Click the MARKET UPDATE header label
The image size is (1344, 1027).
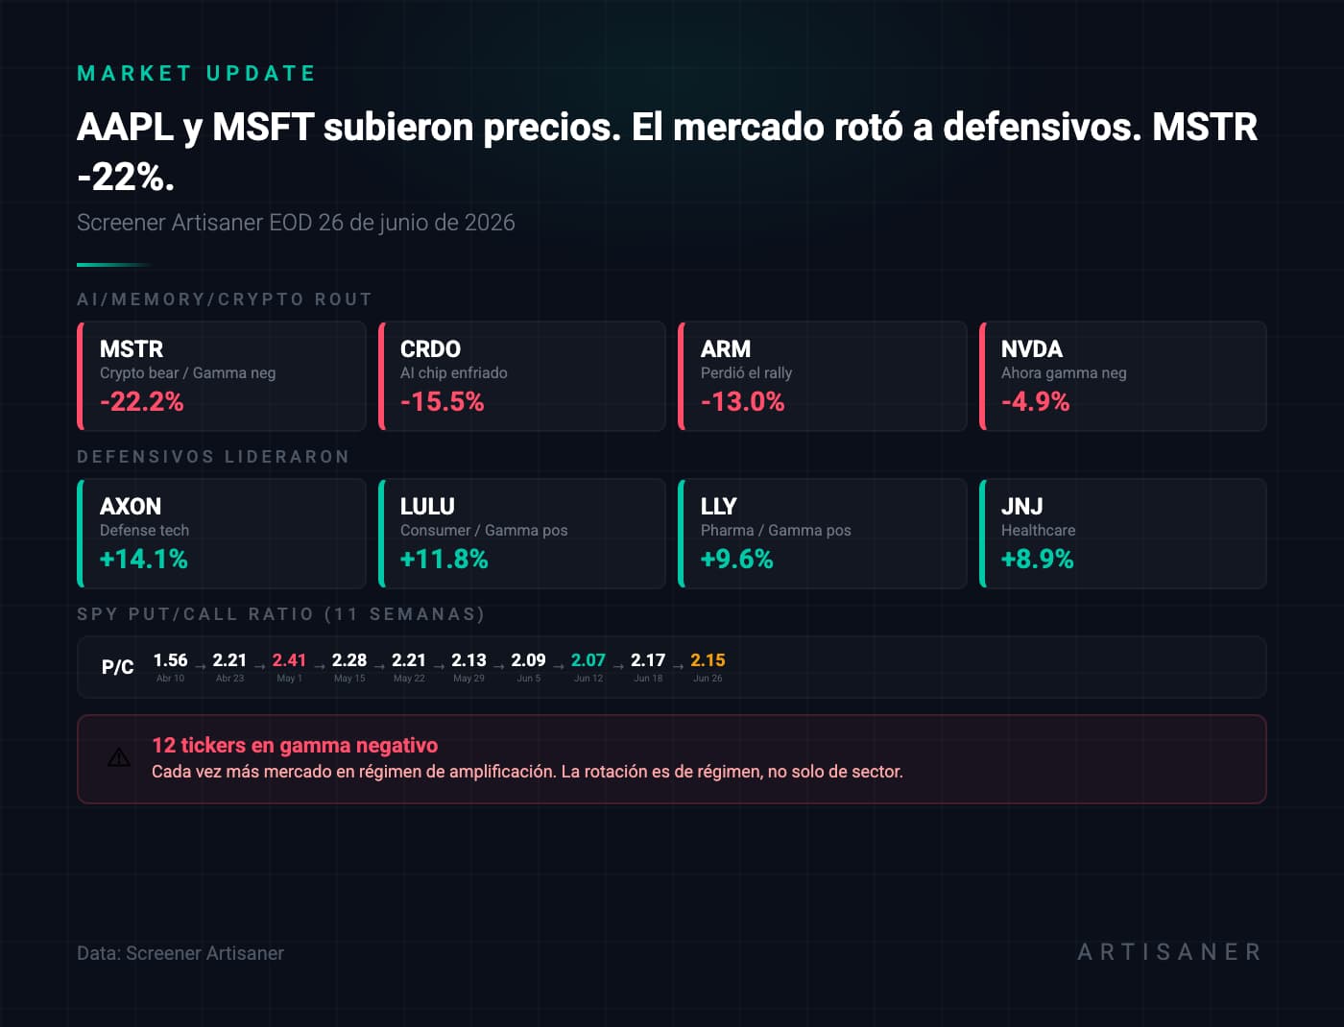pyautogui.click(x=197, y=74)
